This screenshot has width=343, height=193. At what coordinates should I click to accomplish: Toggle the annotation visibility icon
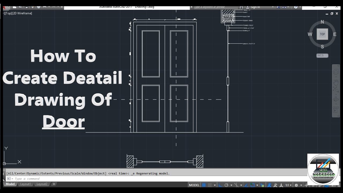269,185
